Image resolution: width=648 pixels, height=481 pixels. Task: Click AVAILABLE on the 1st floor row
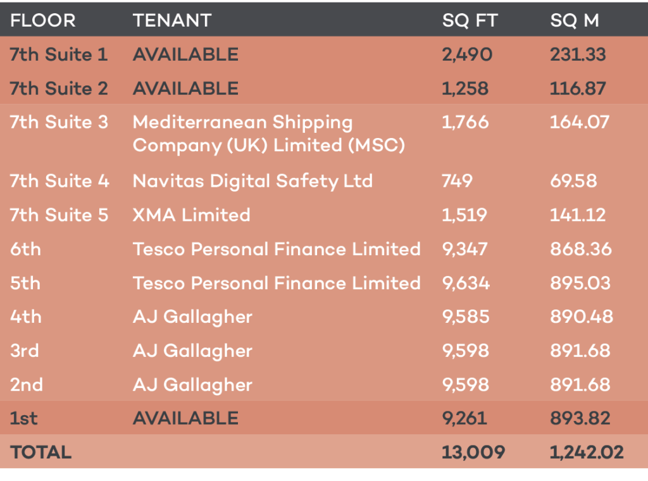[x=185, y=418]
